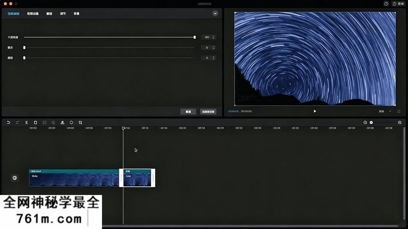Click the 重置 reset button
This screenshot has width=408, height=229.
(x=188, y=111)
